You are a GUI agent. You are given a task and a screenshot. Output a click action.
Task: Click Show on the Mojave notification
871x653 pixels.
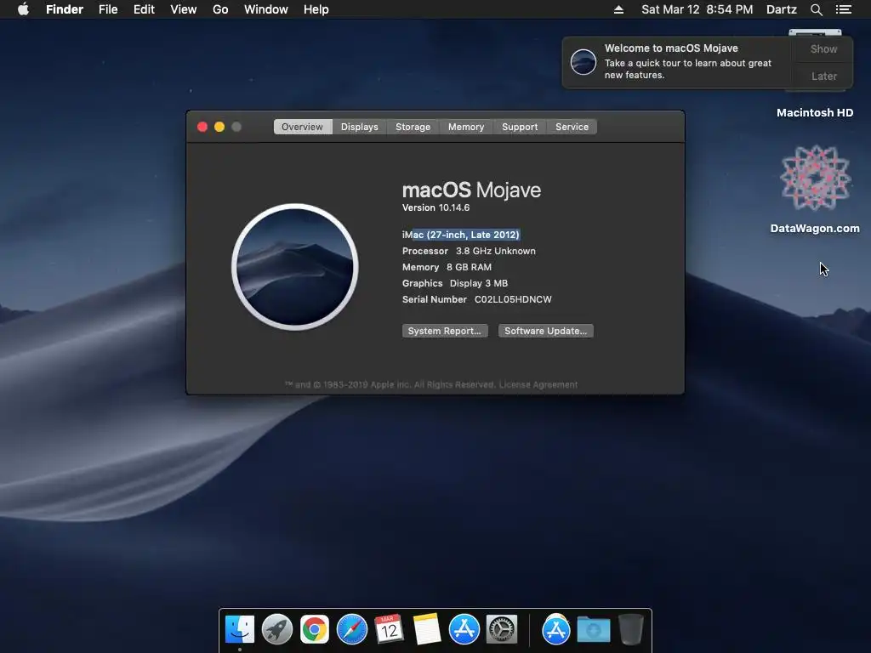[823, 48]
